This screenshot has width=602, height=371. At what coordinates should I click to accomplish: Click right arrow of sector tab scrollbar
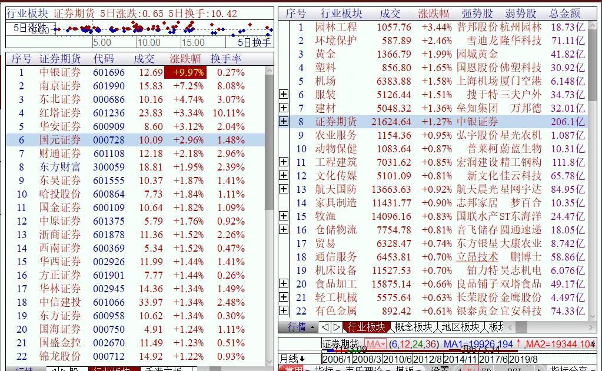590,327
